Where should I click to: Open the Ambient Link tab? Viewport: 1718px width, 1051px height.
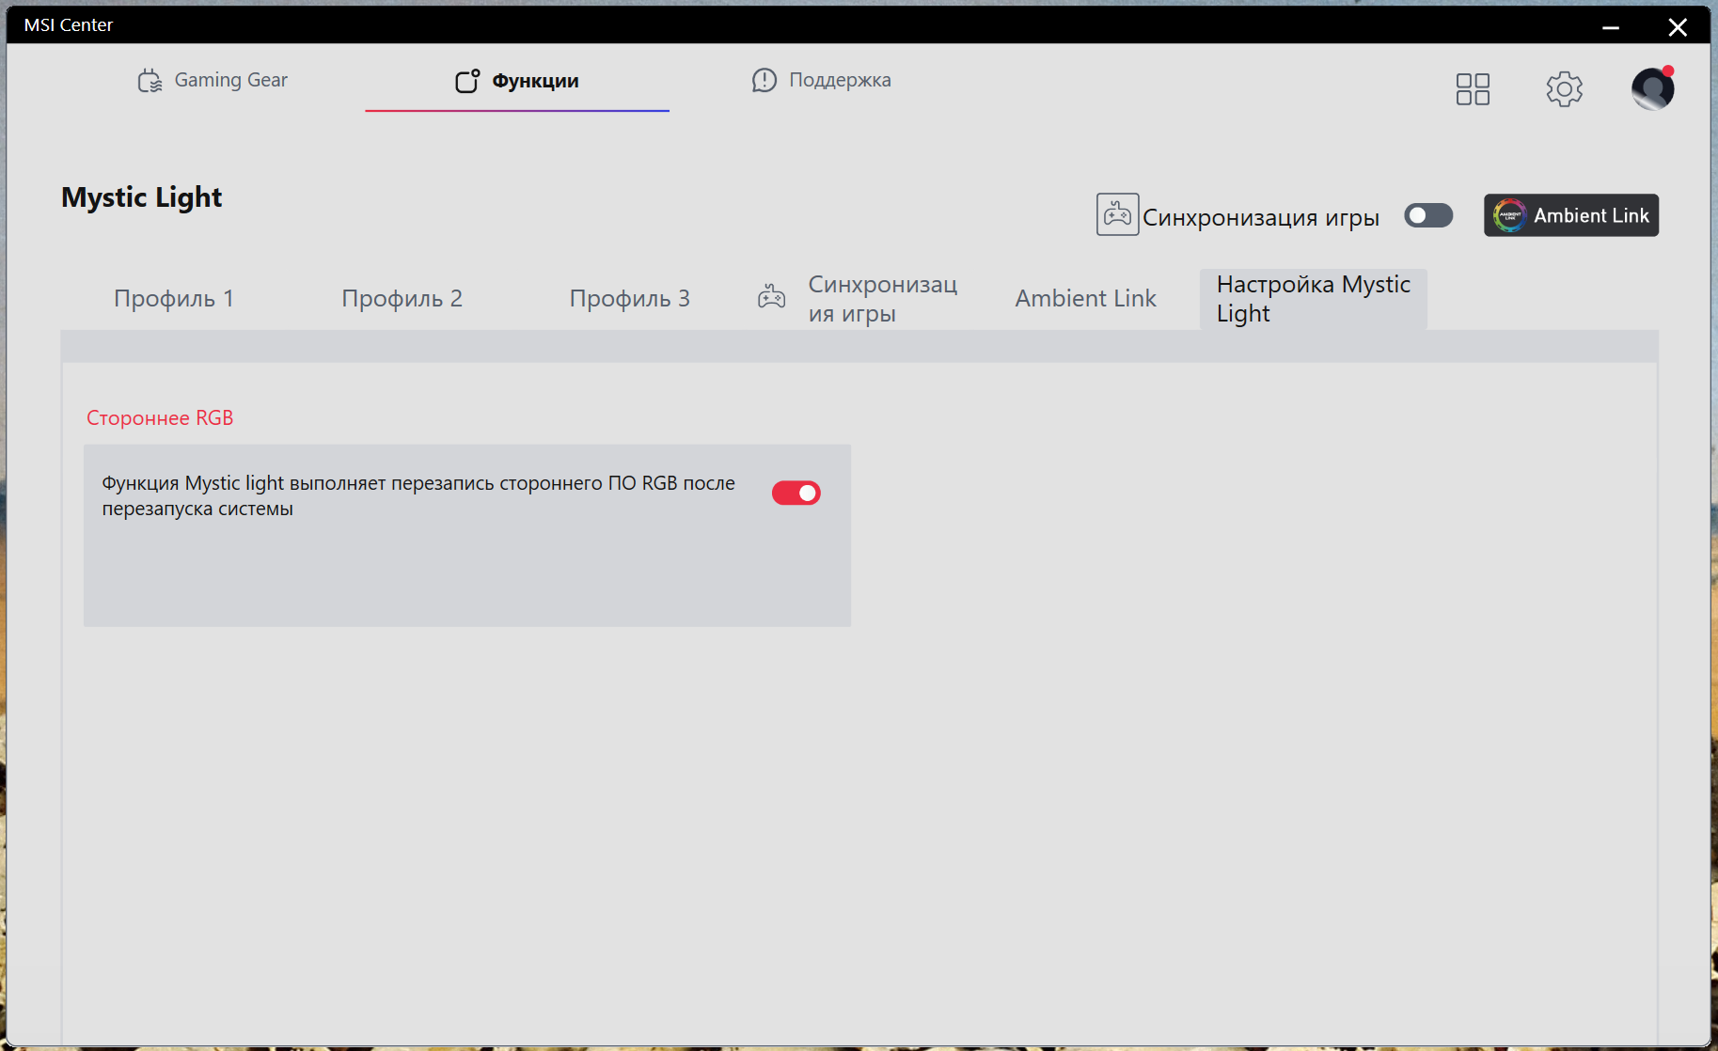(1085, 298)
